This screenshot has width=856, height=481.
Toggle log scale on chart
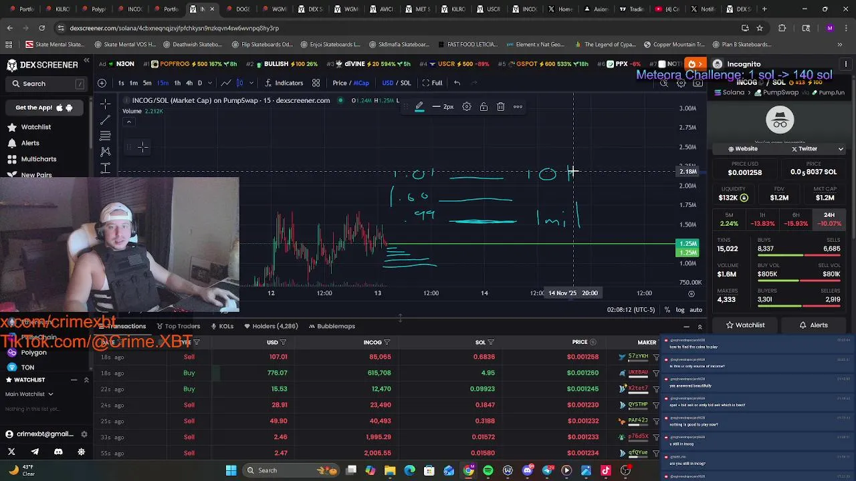[x=680, y=310]
